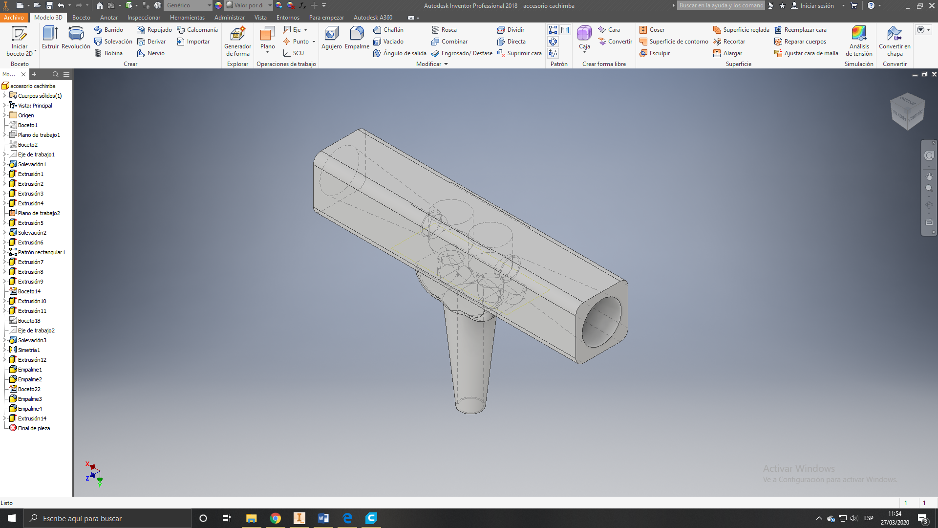938x528 pixels.
Task: Click the appearance color wheel swatch
Action: click(218, 5)
